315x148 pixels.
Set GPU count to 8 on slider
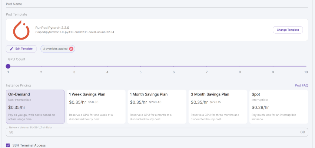240,66
